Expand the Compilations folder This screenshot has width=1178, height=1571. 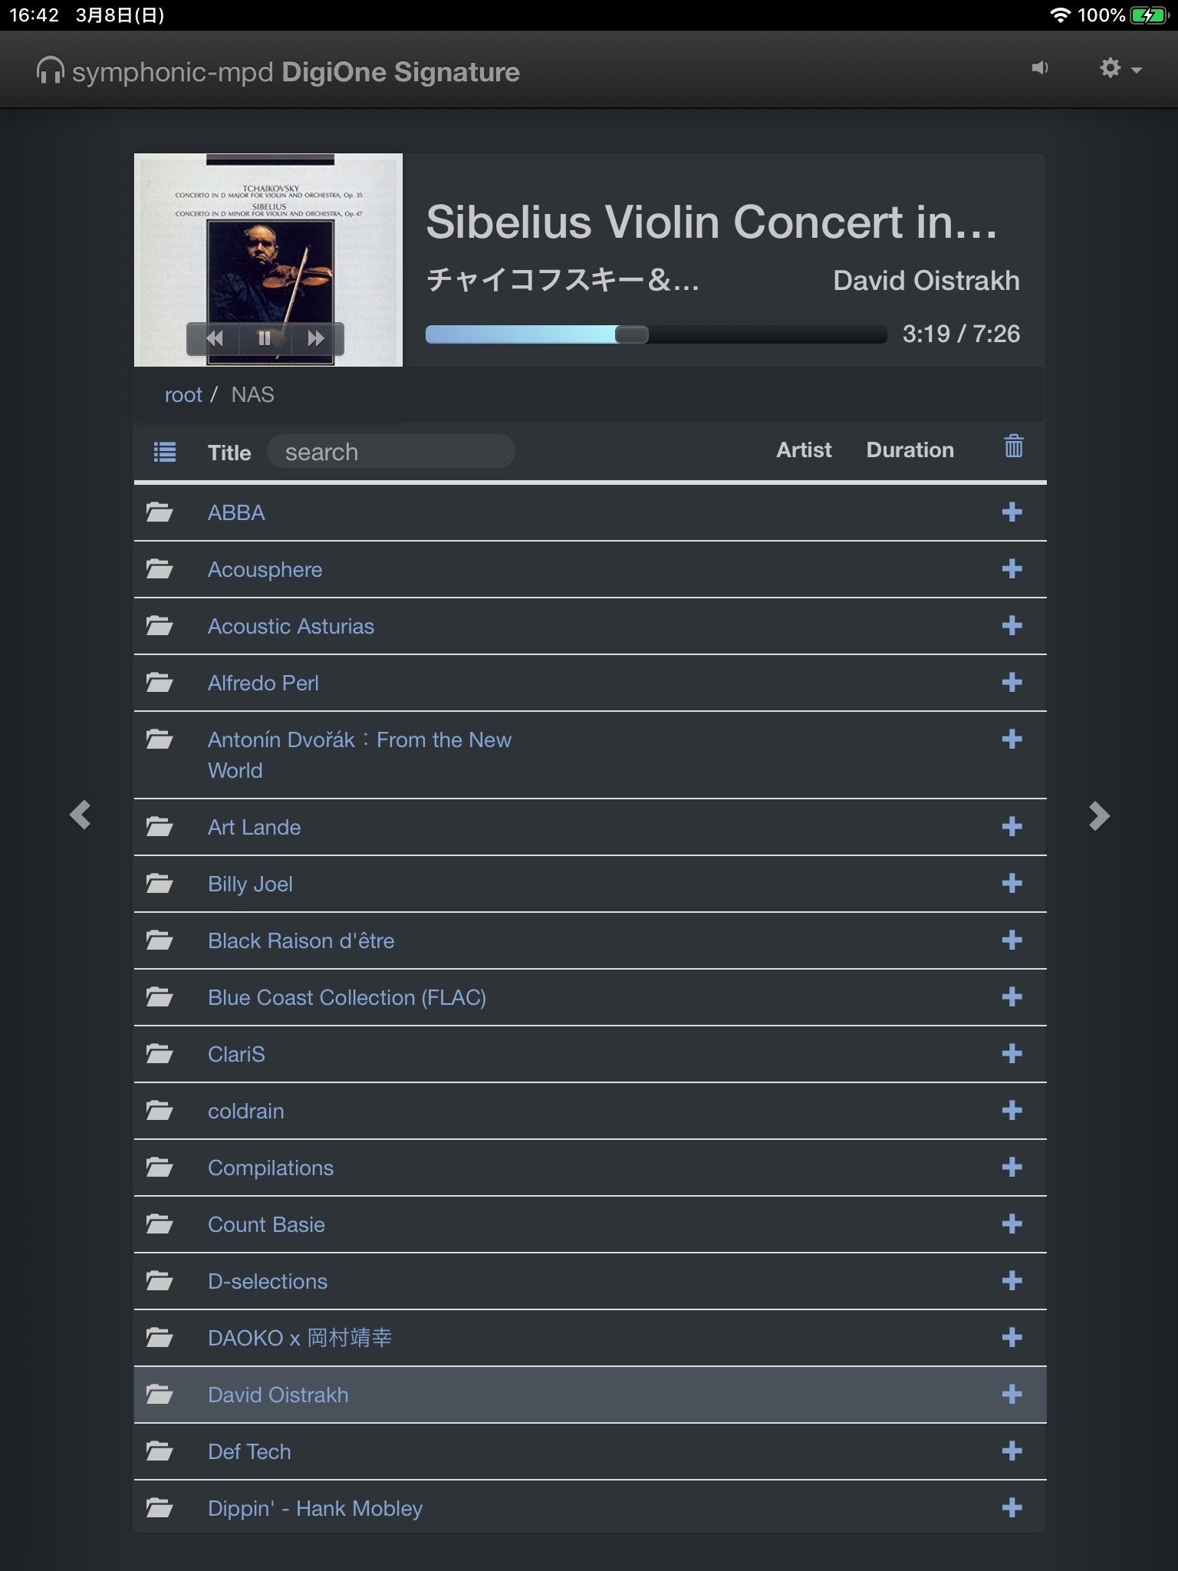pos(270,1168)
